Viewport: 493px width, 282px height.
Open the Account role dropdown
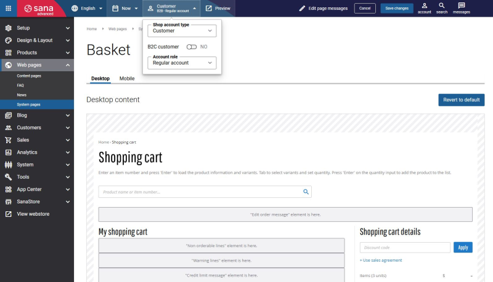[182, 63]
